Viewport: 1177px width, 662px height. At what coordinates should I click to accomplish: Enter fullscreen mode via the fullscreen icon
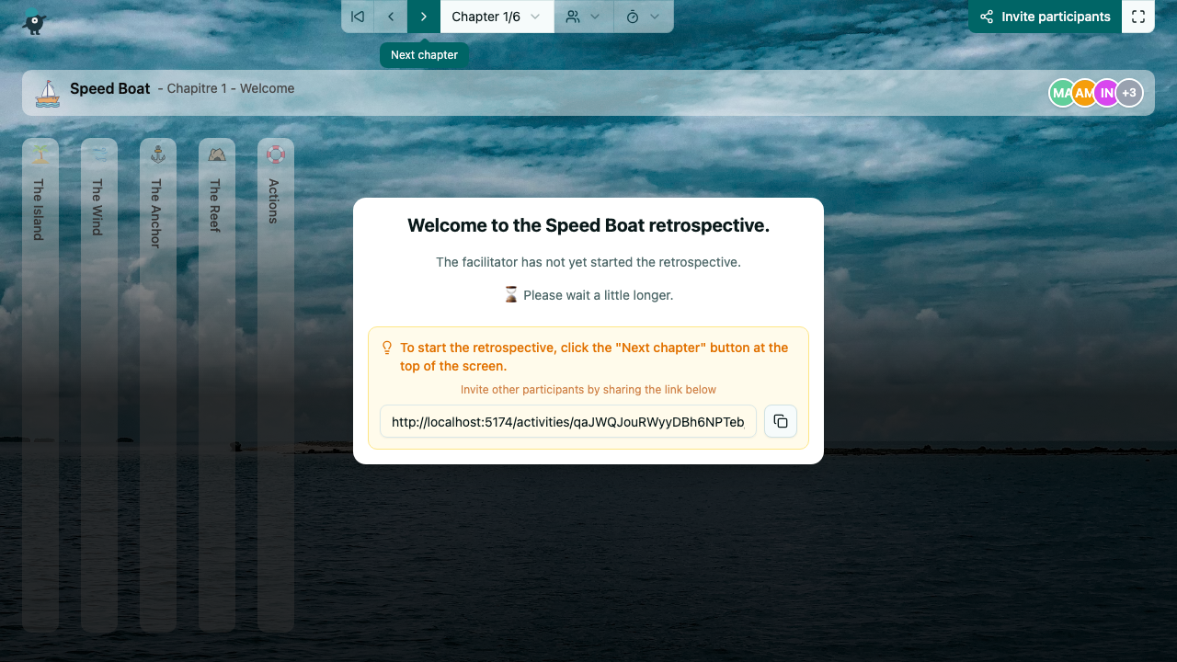1138,16
